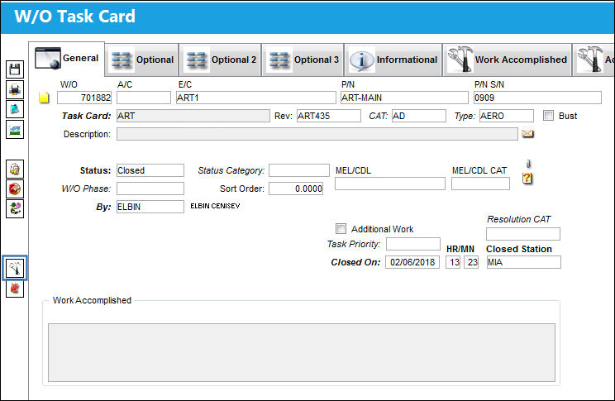615x401 pixels.
Task: Click the Status Category field
Action: pos(299,170)
